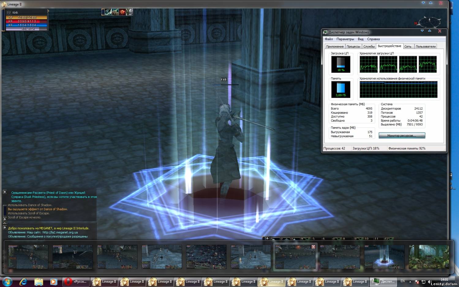The height and width of the screenshot is (287, 459).
Task: Click the volume speaker tray icon
Action: click(x=430, y=281)
